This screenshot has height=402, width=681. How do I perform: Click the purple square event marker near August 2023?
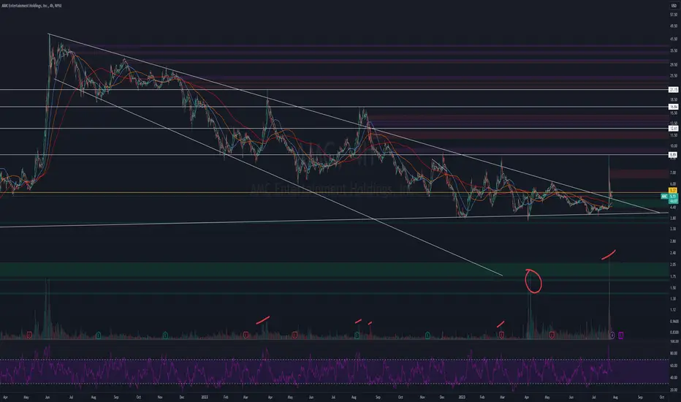(621, 335)
